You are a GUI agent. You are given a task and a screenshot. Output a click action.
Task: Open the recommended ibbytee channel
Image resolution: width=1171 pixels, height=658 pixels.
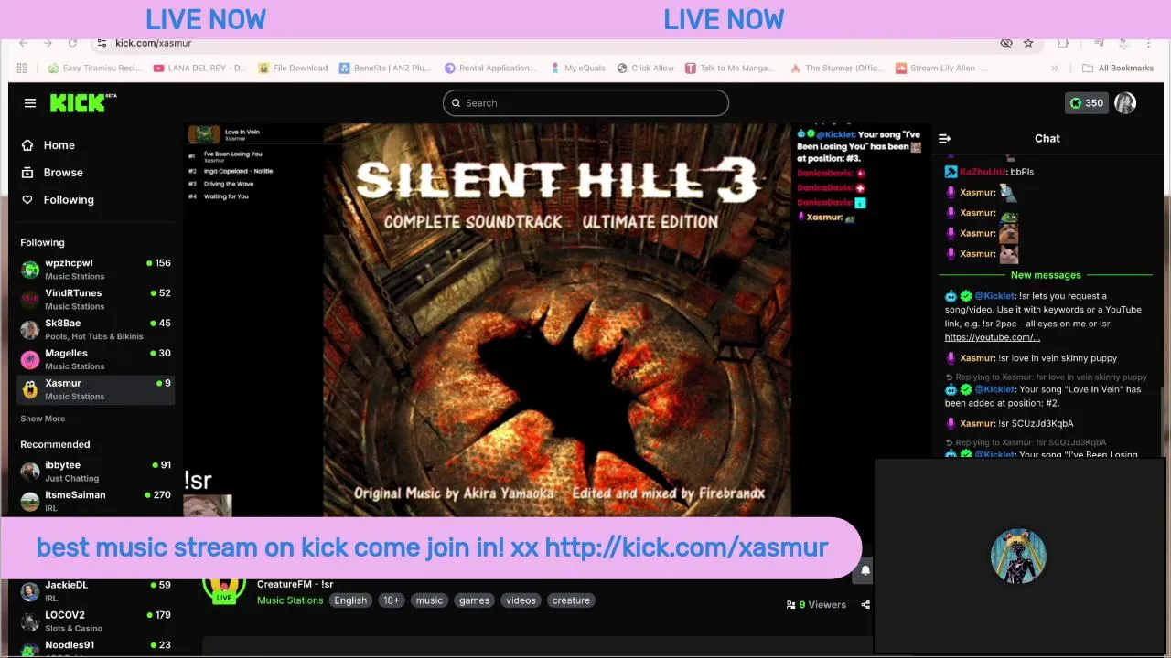pos(95,471)
